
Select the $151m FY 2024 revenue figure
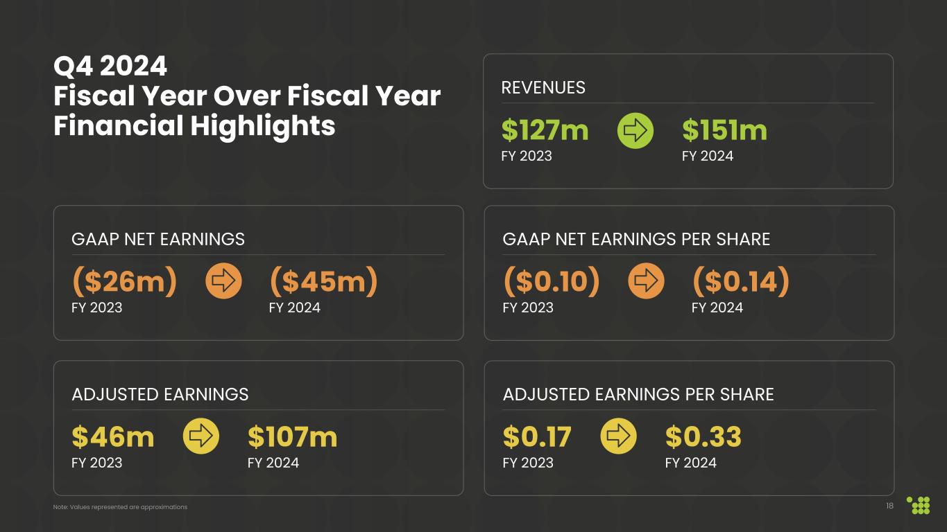coord(724,130)
